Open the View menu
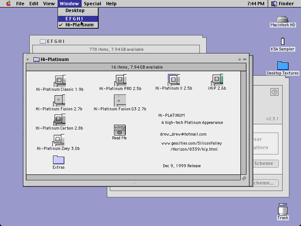This screenshot has height=226, width=301. (49, 3)
